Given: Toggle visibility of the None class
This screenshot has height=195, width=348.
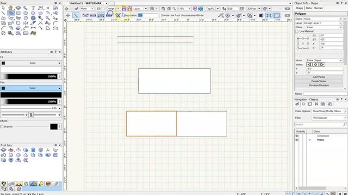Looking at the screenshot, I should coord(297,140).
